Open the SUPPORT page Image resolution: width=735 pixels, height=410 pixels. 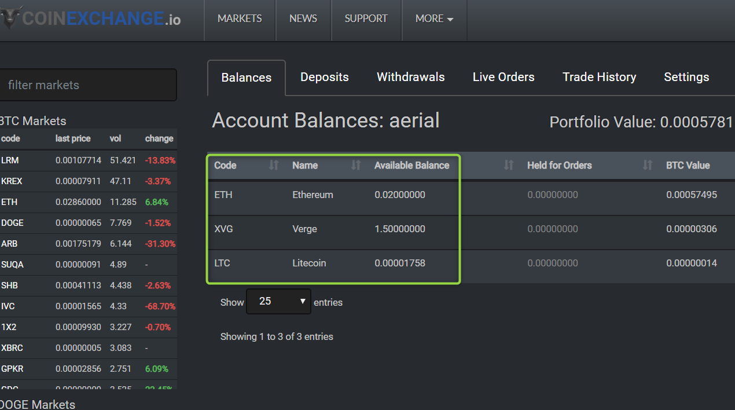[x=366, y=19]
